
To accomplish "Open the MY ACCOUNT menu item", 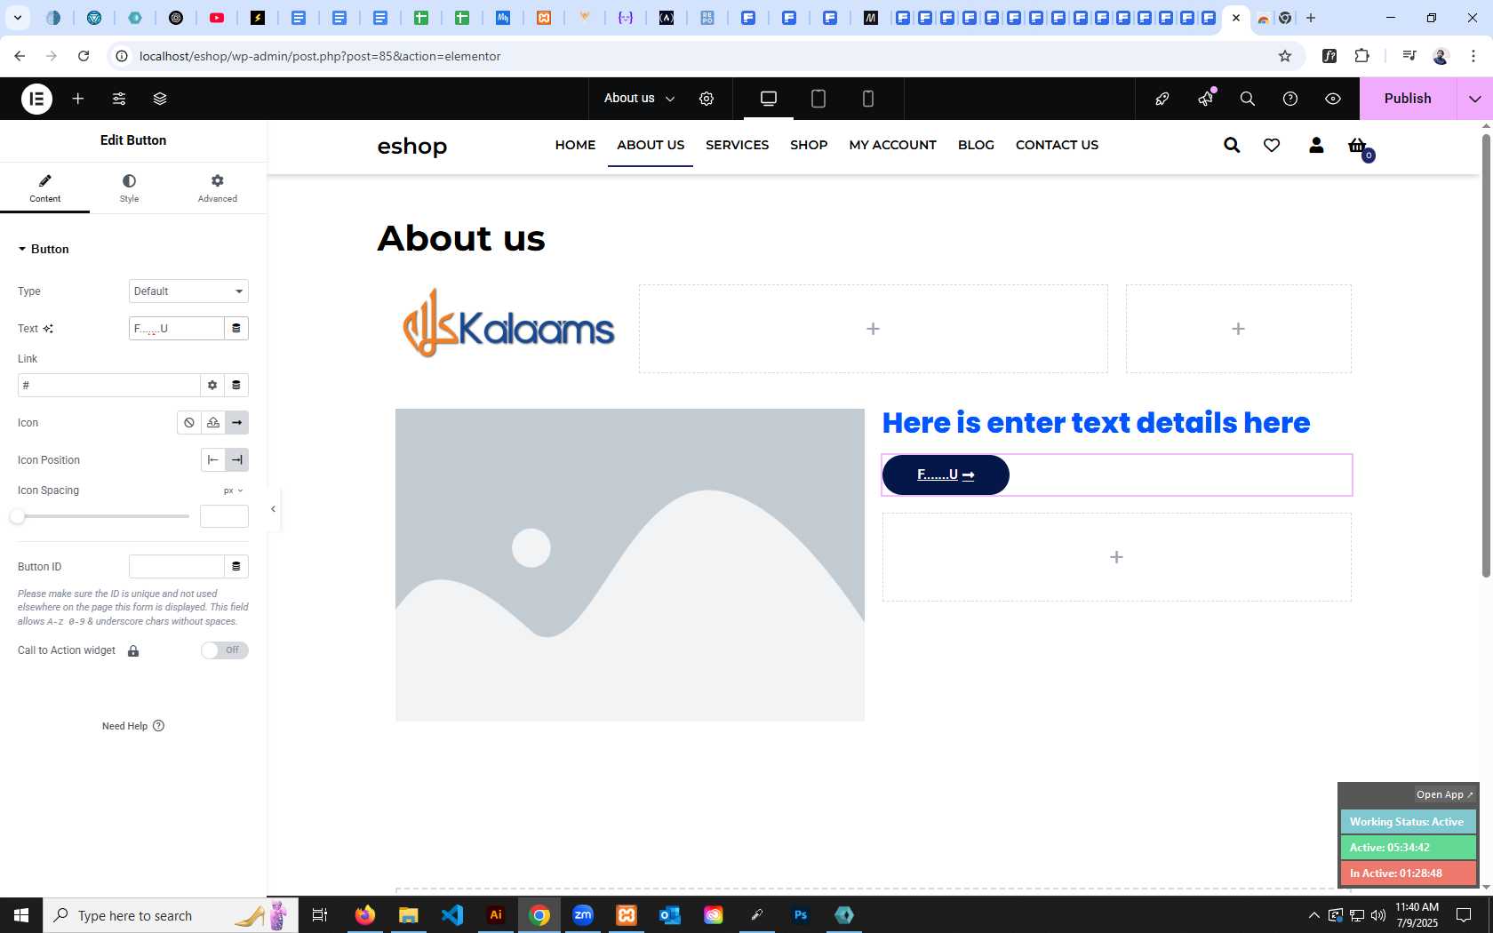I will click(892, 145).
